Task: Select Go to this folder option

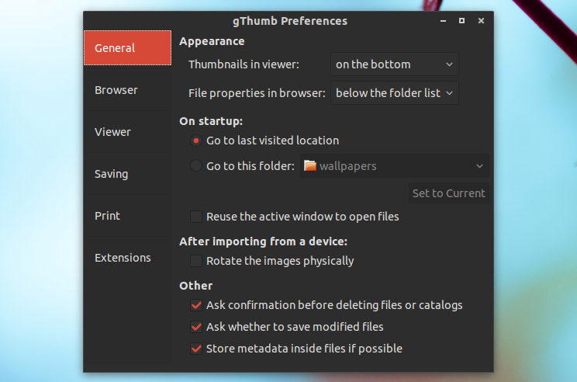Action: [x=196, y=165]
